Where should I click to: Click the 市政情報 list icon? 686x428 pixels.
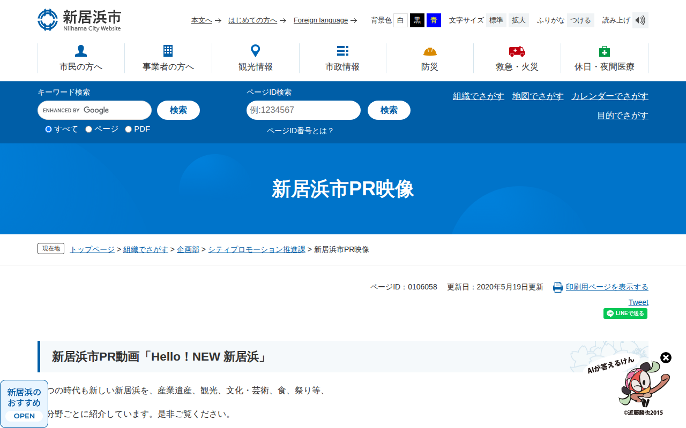[342, 51]
